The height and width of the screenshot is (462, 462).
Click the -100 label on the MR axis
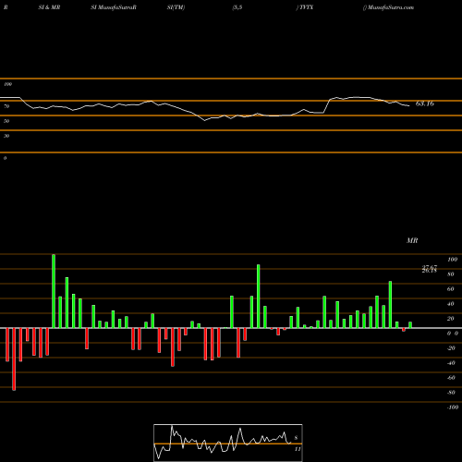(453, 407)
